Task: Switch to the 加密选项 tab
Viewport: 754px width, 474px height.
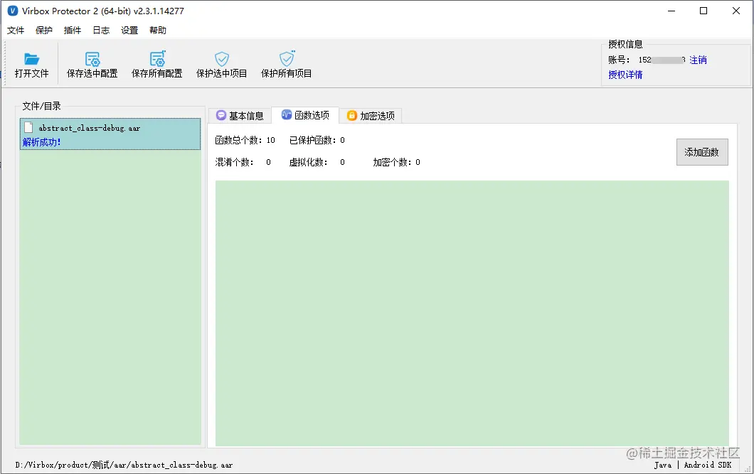Action: (x=371, y=116)
